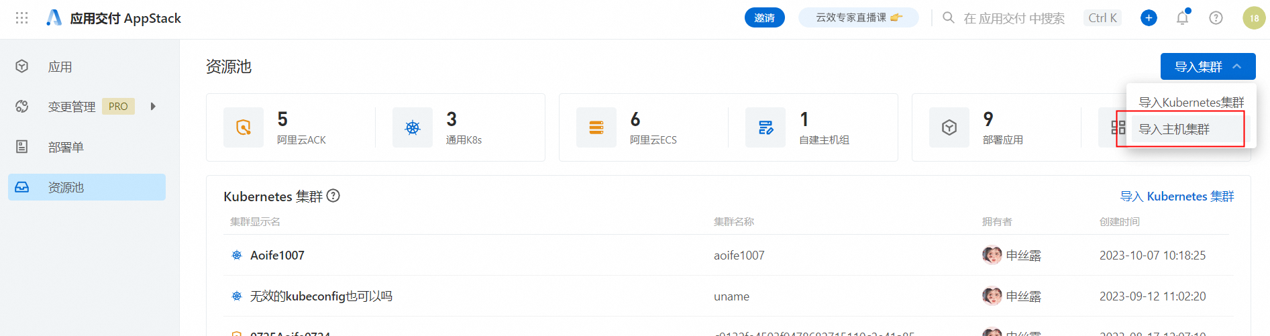1270x336 pixels.
Task: Click the 阿里云ACK cluster icon
Action: coord(244,127)
